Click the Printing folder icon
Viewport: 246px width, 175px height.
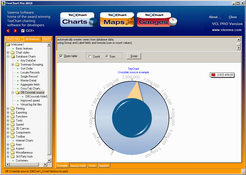[x=13, y=108]
